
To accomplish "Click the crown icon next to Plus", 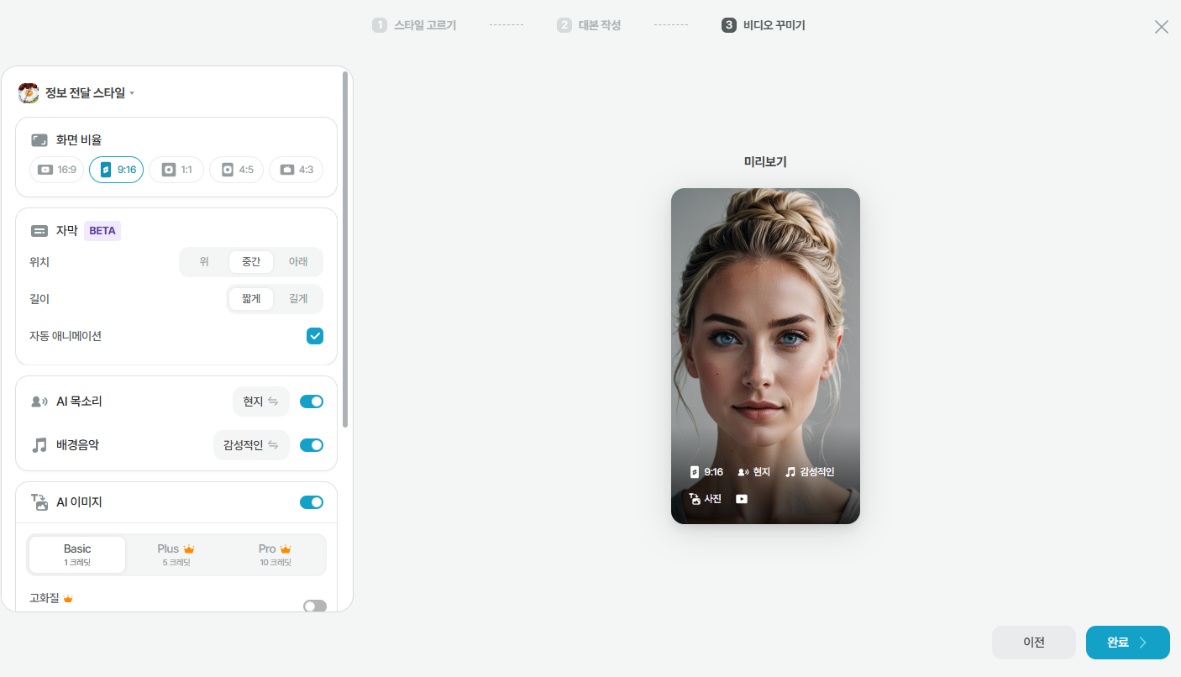I will 189,549.
